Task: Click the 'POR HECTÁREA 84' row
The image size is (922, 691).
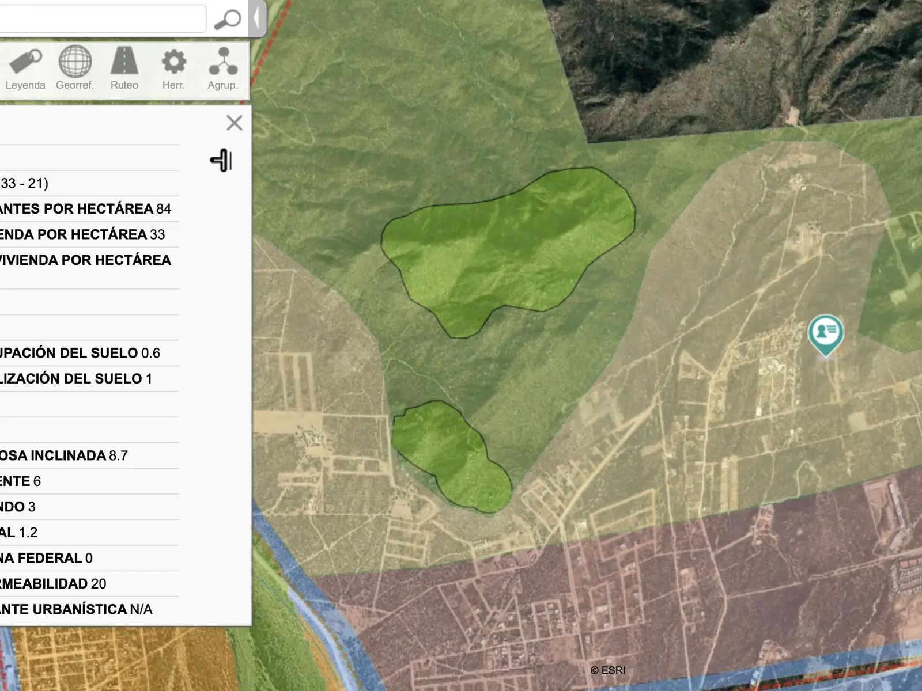Action: pyautogui.click(x=89, y=208)
